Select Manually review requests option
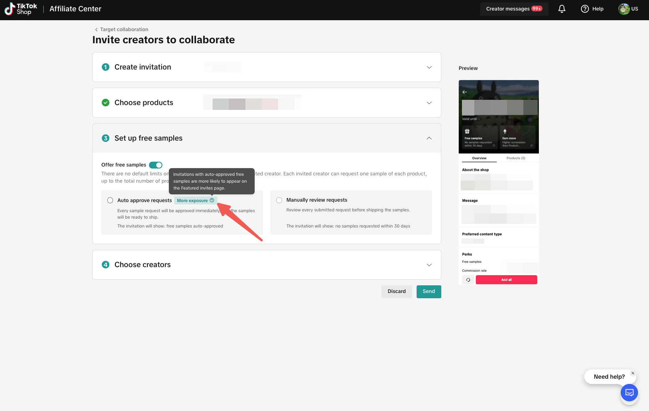The image size is (649, 411). point(279,200)
